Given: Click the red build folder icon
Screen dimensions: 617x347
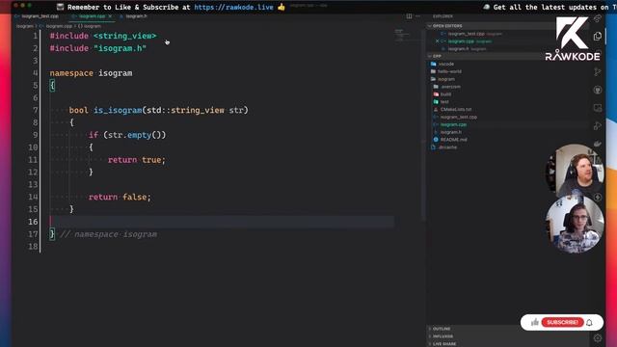Looking at the screenshot, I should click(x=436, y=94).
